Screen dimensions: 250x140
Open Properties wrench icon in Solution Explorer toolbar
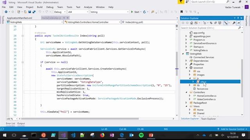[x=234, y=23]
